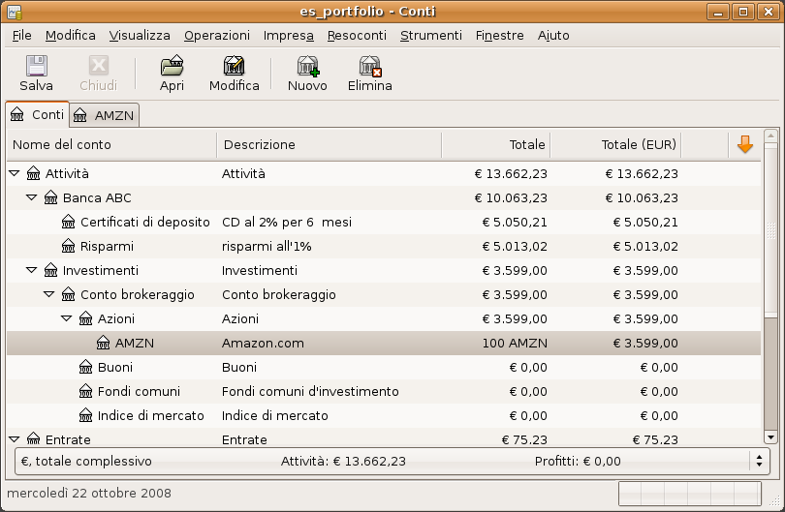The height and width of the screenshot is (512, 785).
Task: Click 'CD al 2% per 6 mesi' description
Action: pyautogui.click(x=287, y=222)
